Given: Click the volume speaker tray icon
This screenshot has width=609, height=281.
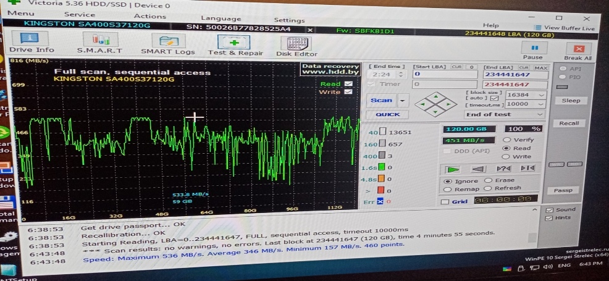Looking at the screenshot, I should 548,267.
